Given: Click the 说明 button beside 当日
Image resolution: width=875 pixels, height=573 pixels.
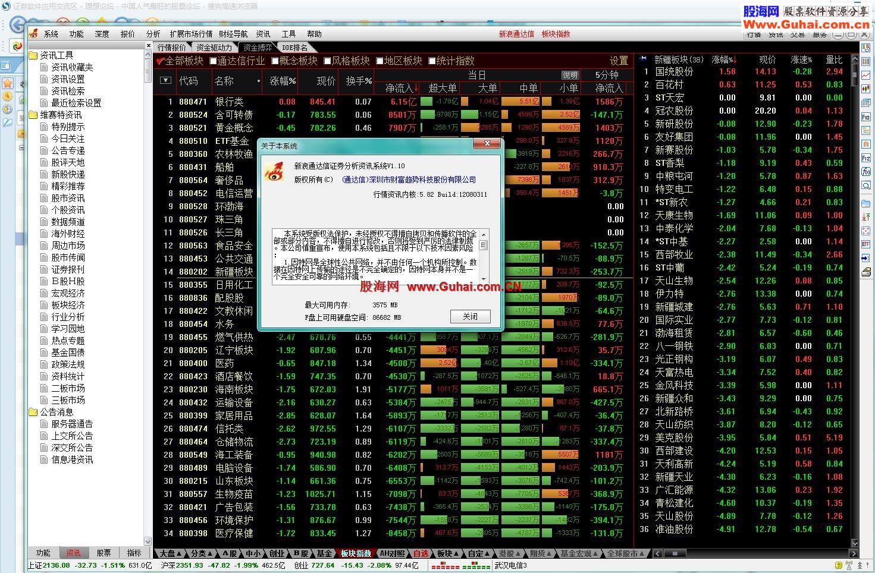Looking at the screenshot, I should pyautogui.click(x=570, y=75).
